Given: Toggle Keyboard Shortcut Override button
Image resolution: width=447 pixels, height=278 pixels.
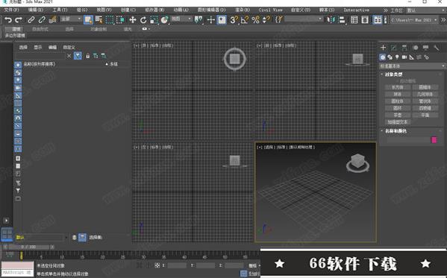Looking at the screenshot, I should tap(222, 19).
